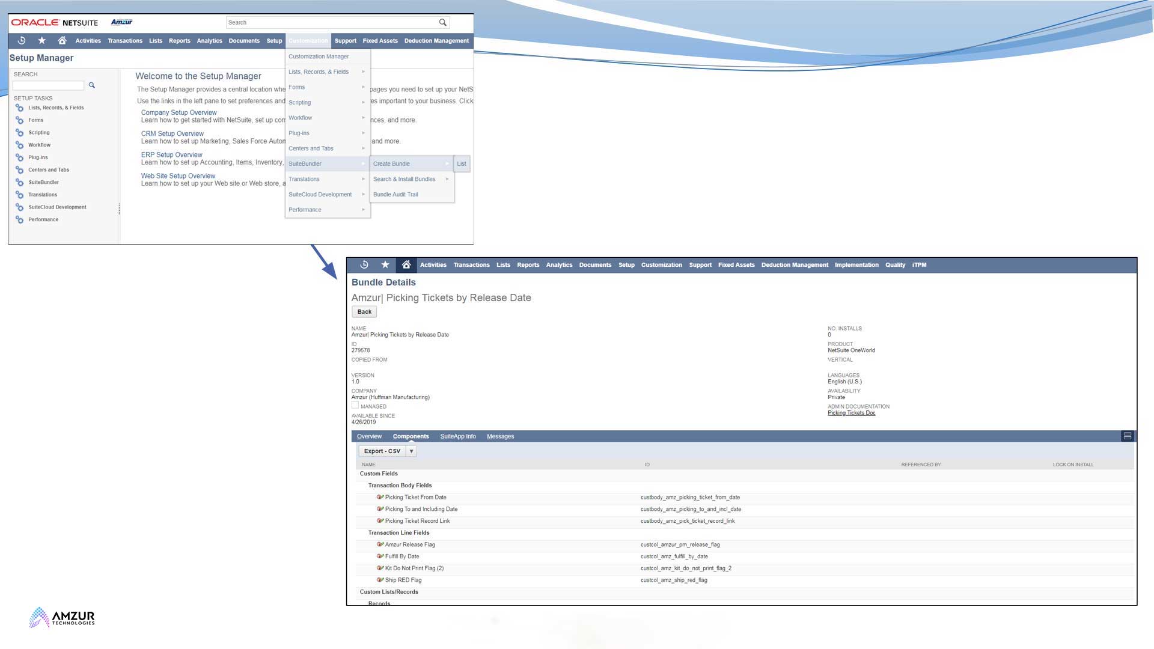The width and height of the screenshot is (1154, 649).
Task: Click the sidebar SEARCH input field
Action: click(49, 85)
